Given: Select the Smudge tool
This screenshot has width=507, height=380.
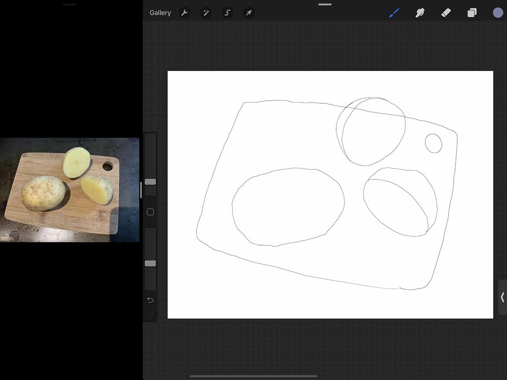Looking at the screenshot, I should (420, 13).
